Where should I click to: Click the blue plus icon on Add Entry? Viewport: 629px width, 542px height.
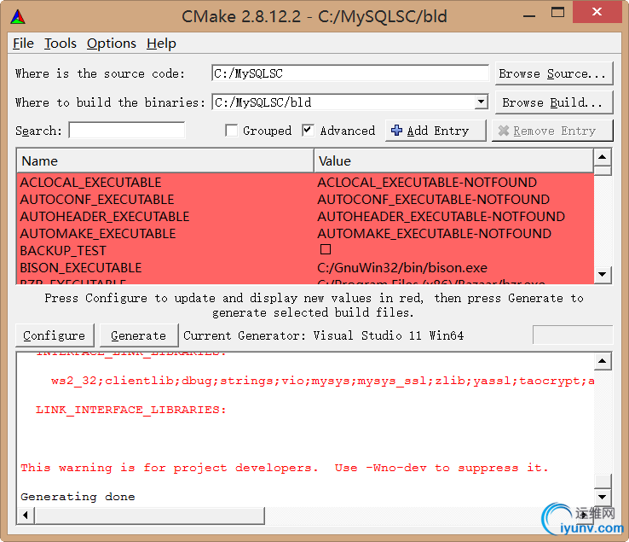click(396, 131)
